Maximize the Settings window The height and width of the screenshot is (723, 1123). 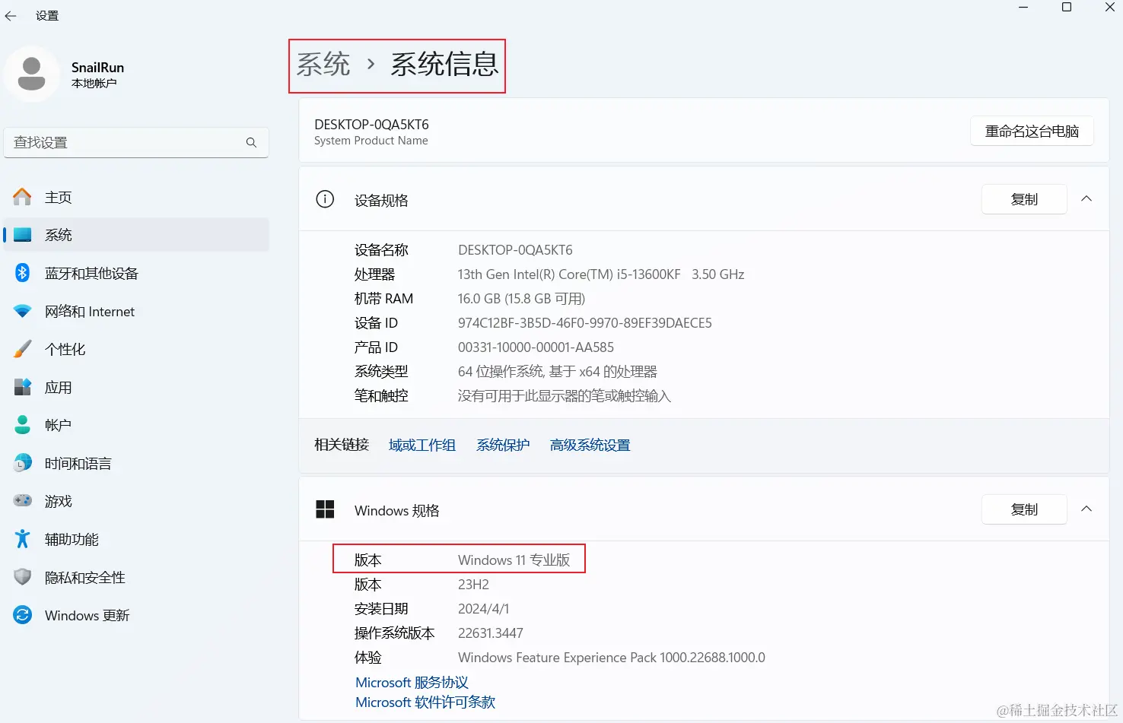coord(1067,8)
